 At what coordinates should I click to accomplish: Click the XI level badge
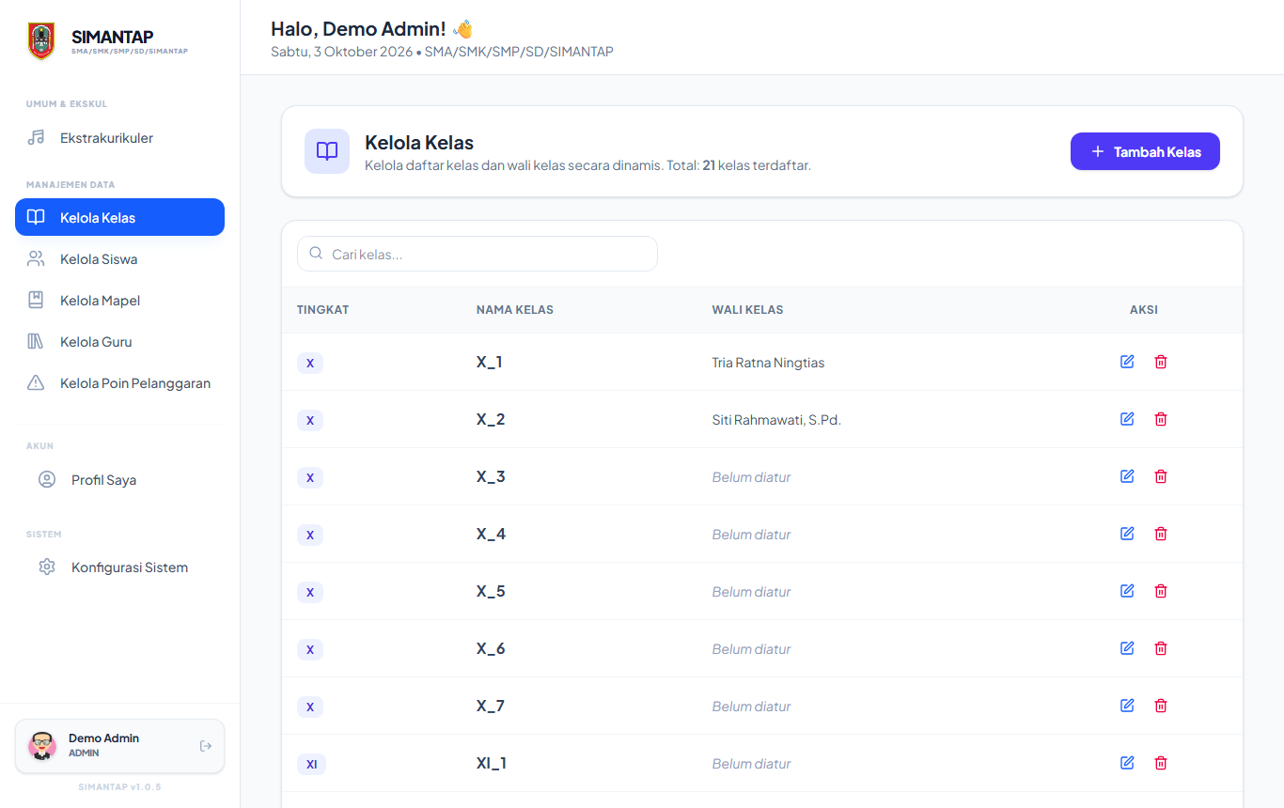coord(311,764)
